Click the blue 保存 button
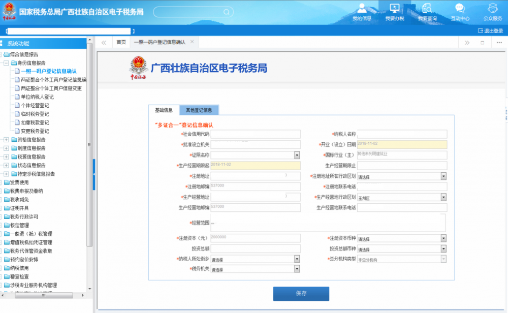The height and width of the screenshot is (313, 508). 301,294
